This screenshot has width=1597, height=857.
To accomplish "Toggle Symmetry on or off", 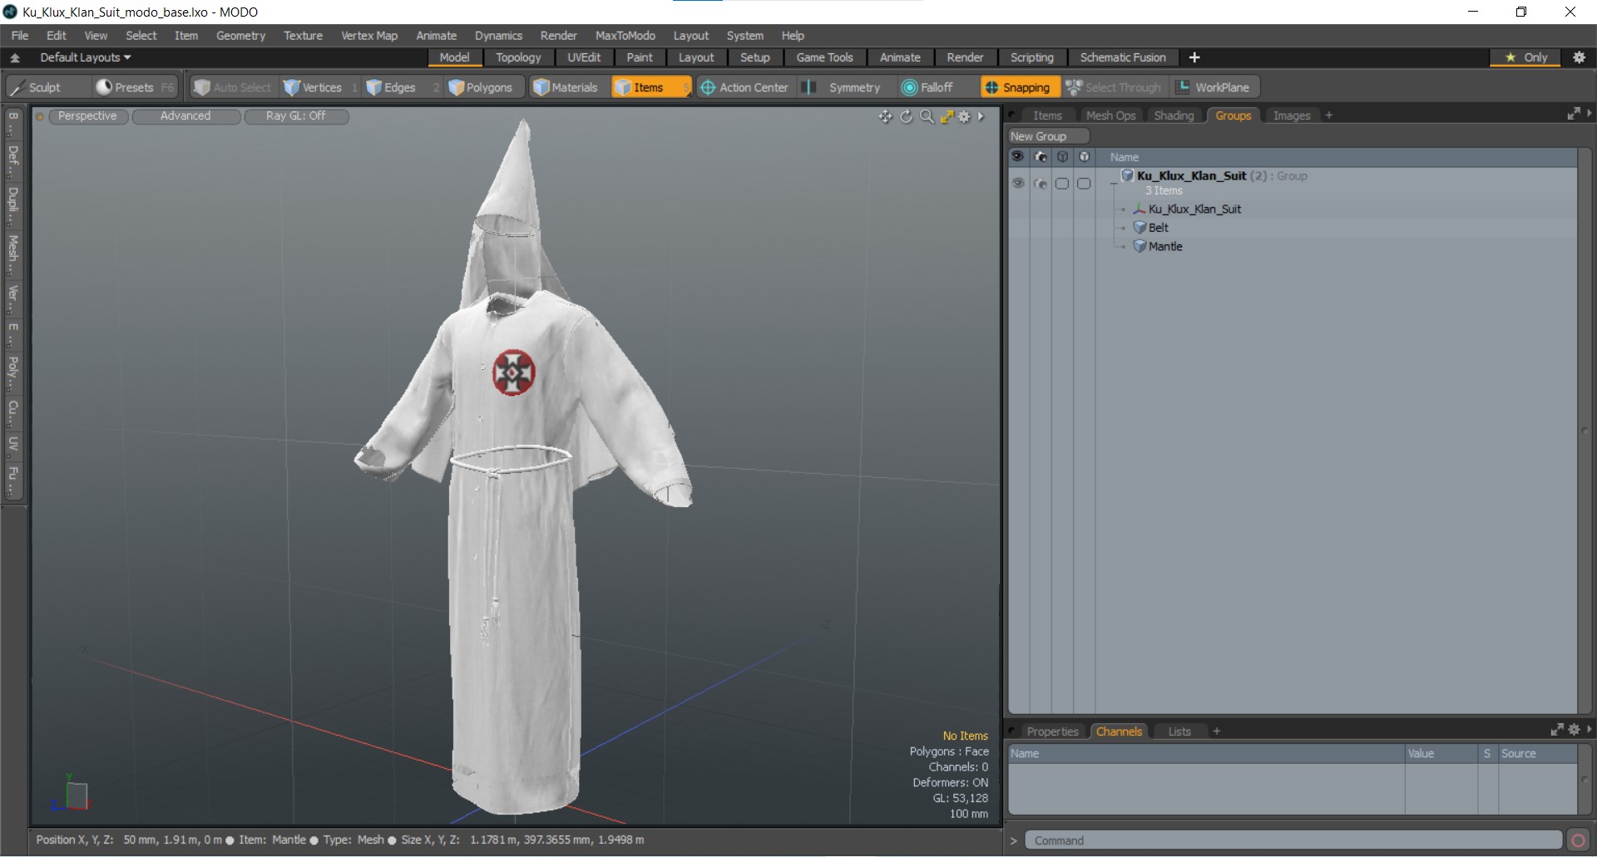I will 844,87.
